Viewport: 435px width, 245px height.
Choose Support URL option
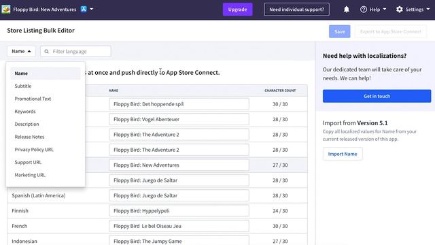46,162
